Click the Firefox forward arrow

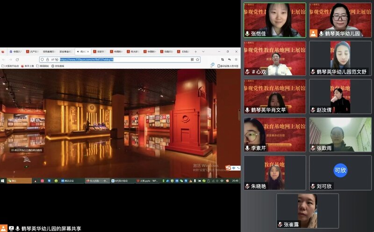[10, 60]
